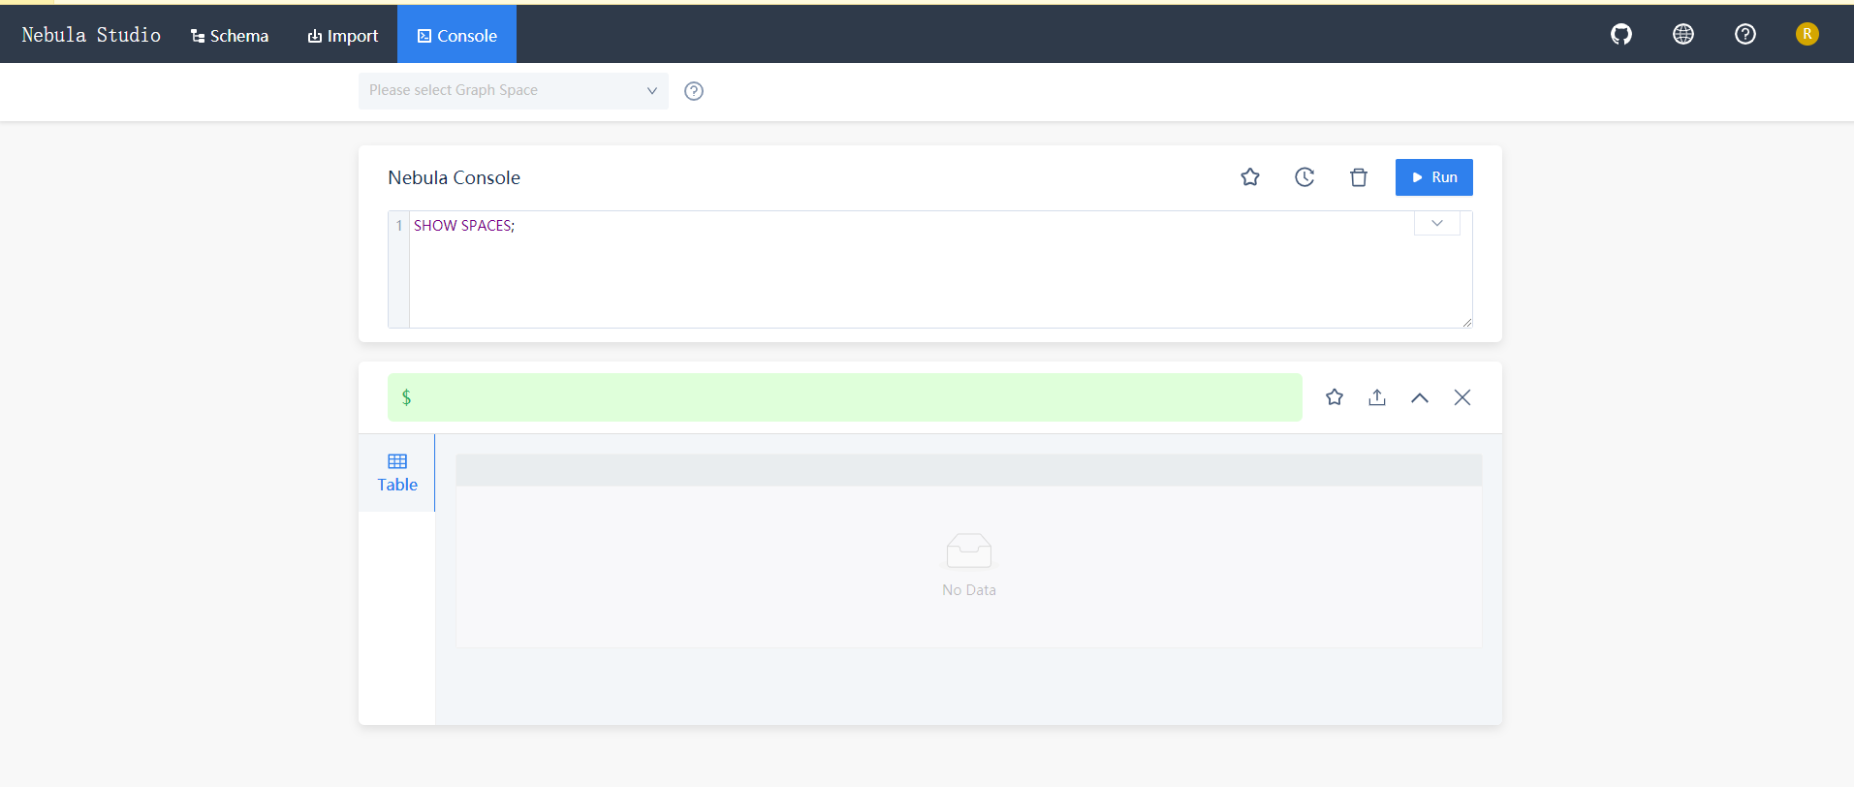Screen dimensions: 1854x787
Task: Export the result with the upload icon
Action: pos(1377,397)
